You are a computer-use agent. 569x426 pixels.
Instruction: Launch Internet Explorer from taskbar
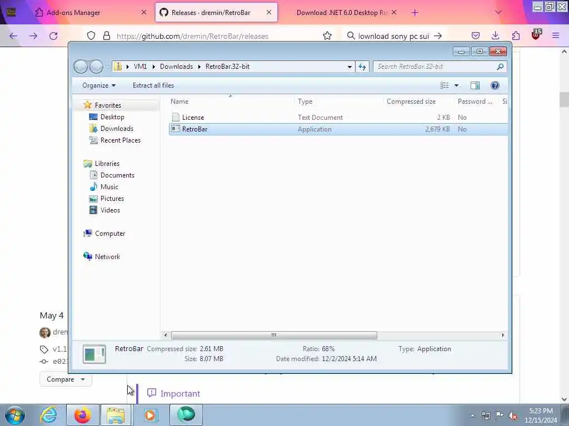tap(49, 415)
